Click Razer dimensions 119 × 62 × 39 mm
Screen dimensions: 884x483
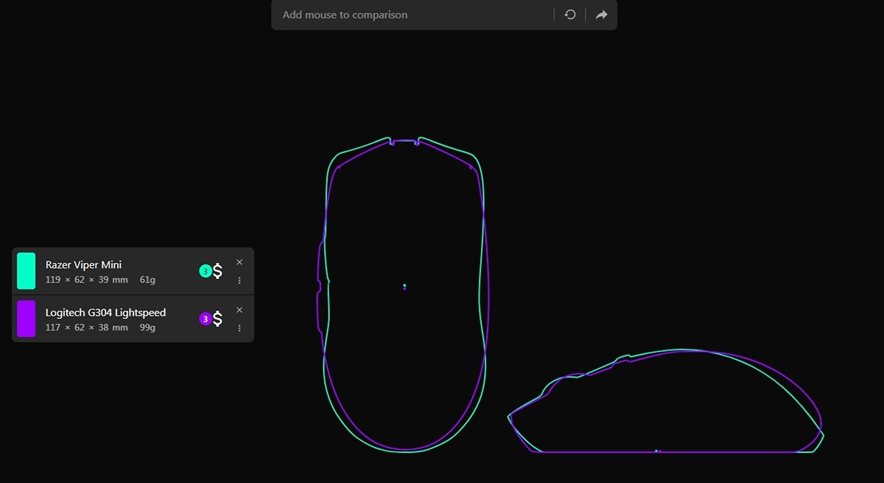click(86, 280)
